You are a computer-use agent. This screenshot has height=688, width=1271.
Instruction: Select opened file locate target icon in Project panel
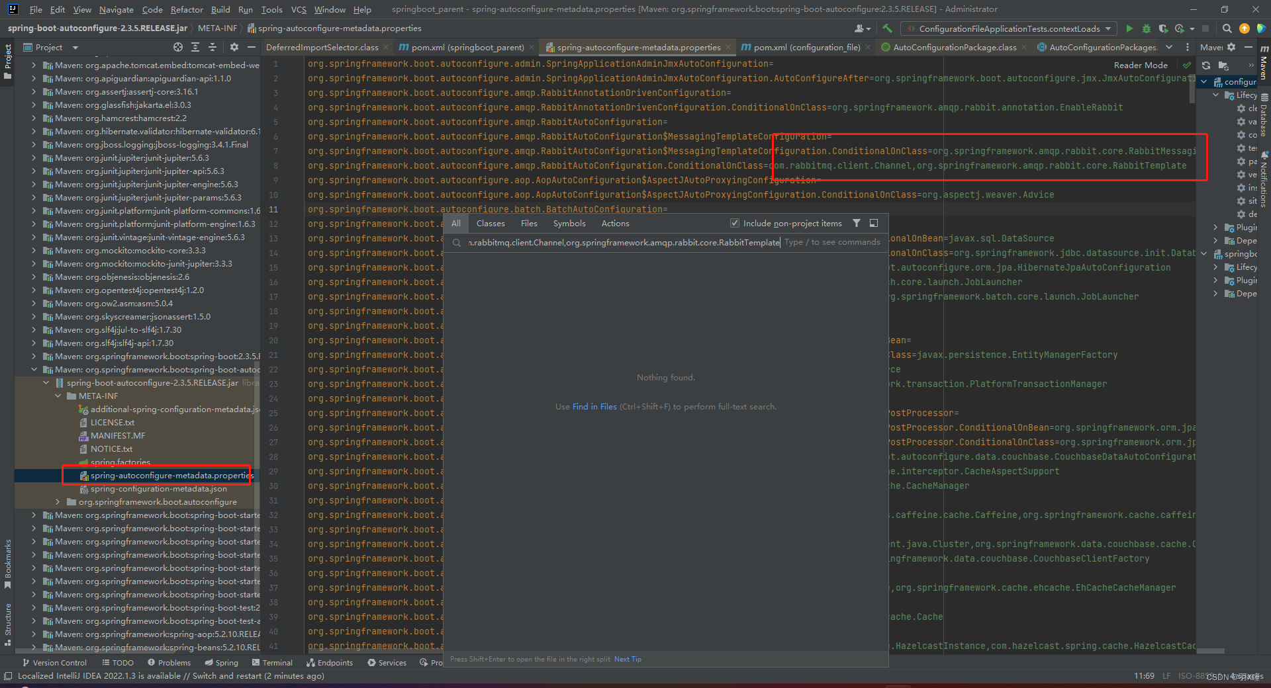[x=178, y=47]
